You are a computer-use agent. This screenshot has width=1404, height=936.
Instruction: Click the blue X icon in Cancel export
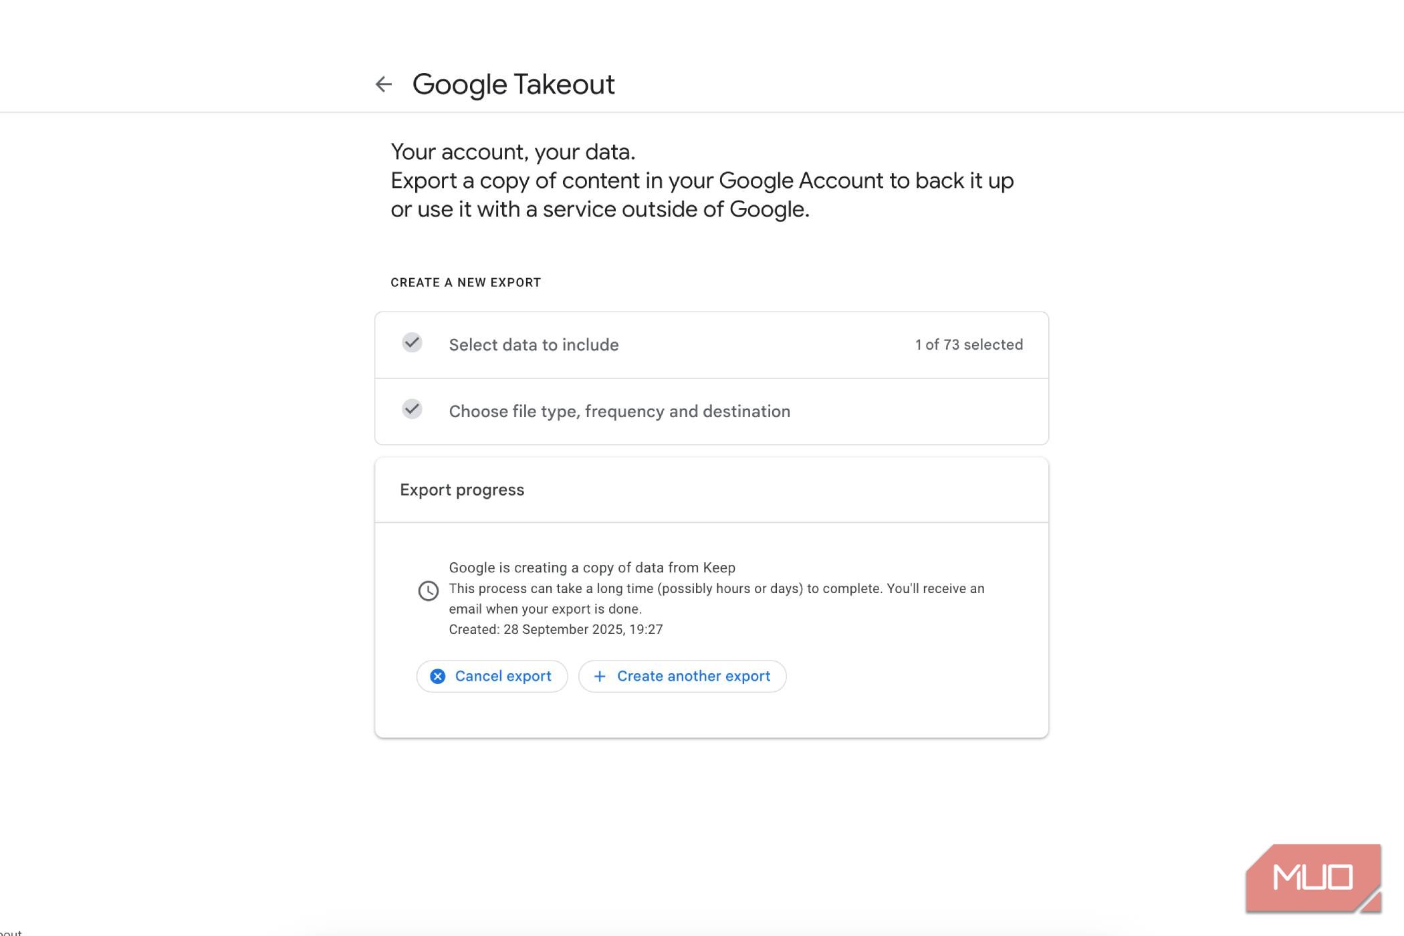[x=438, y=677]
